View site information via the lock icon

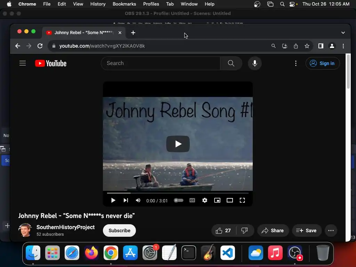[54, 46]
